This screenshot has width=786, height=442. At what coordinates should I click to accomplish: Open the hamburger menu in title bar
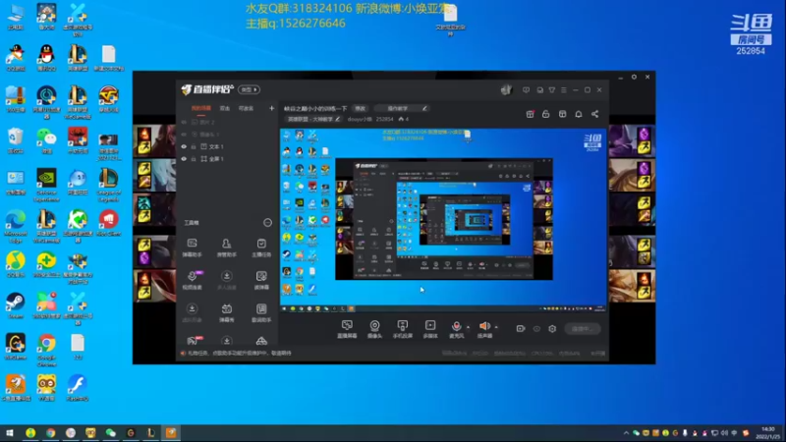tap(563, 90)
